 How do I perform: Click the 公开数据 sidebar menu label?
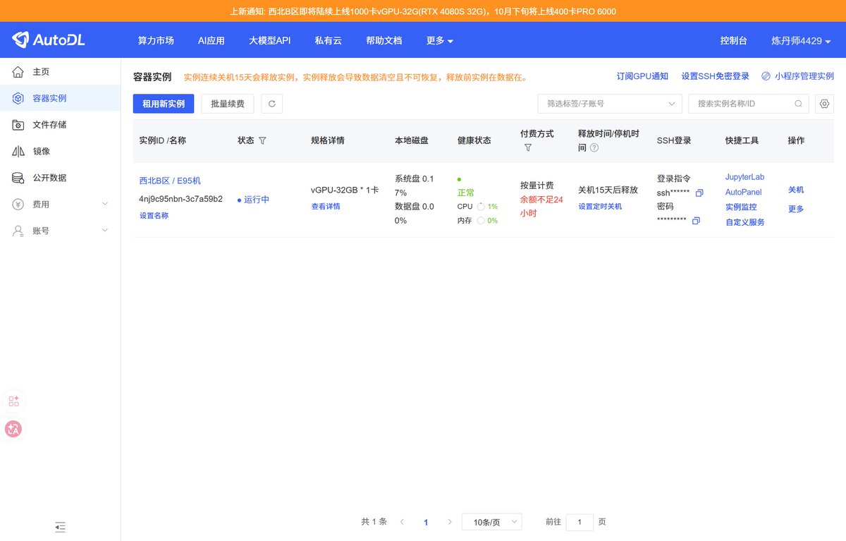49,178
